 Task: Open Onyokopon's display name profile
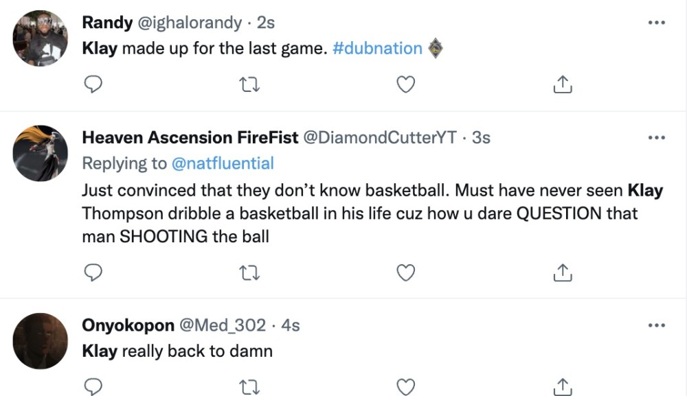[128, 325]
